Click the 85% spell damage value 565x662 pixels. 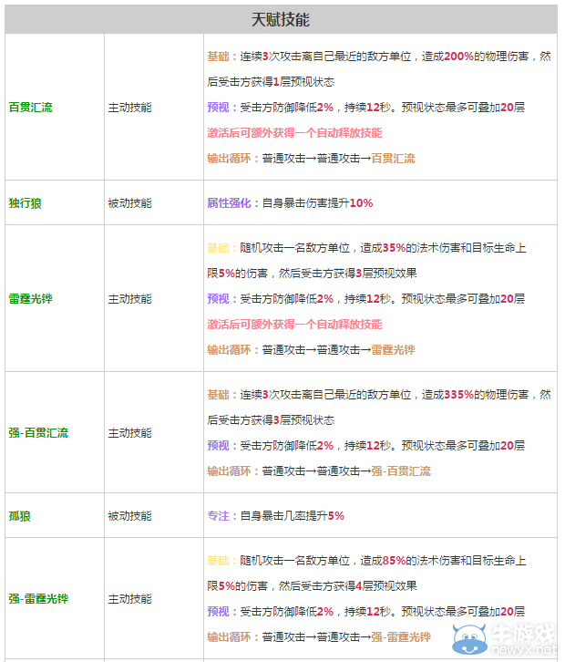pos(394,561)
